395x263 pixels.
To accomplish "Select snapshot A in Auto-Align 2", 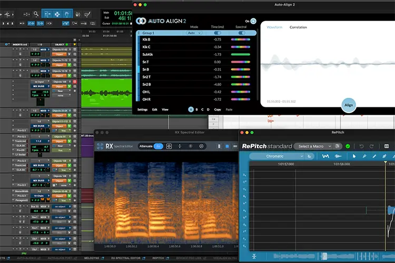I will pos(191,109).
